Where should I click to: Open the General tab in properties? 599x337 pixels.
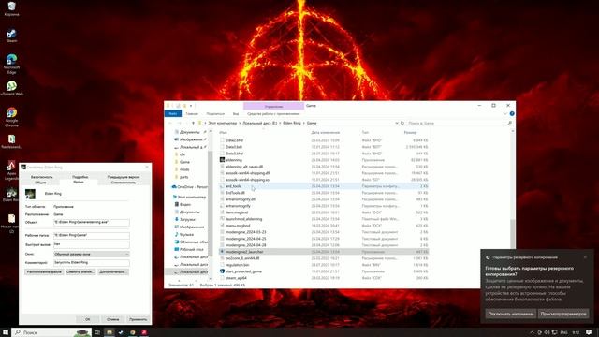pyautogui.click(x=40, y=183)
